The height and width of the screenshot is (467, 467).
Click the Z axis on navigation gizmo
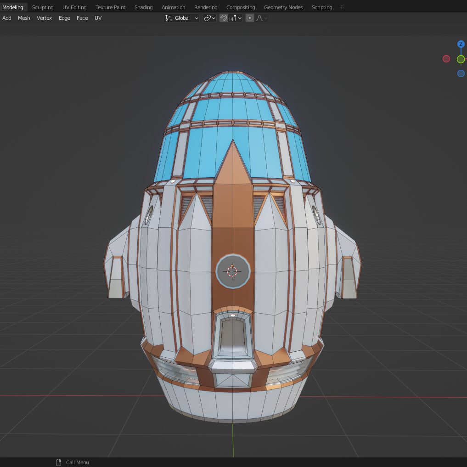click(461, 44)
